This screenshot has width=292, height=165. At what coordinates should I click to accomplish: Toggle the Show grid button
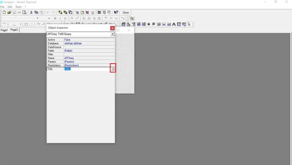pos(99,12)
